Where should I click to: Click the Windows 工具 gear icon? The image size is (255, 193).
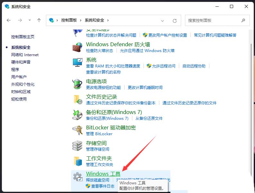(x=77, y=177)
